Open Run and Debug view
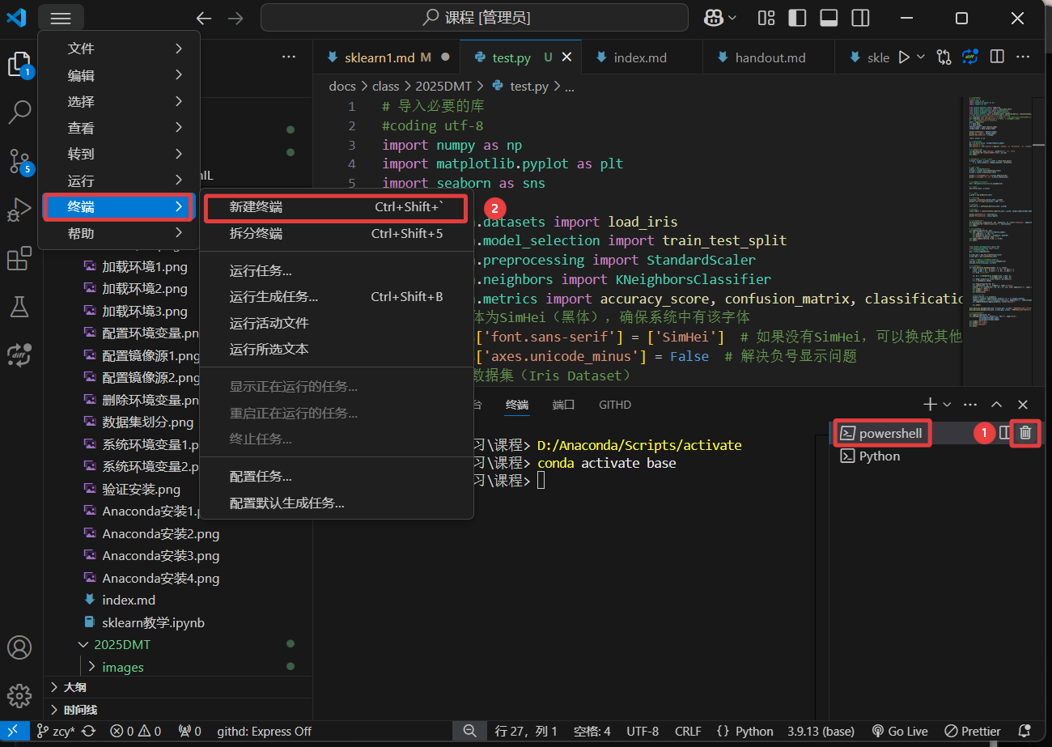 tap(19, 210)
